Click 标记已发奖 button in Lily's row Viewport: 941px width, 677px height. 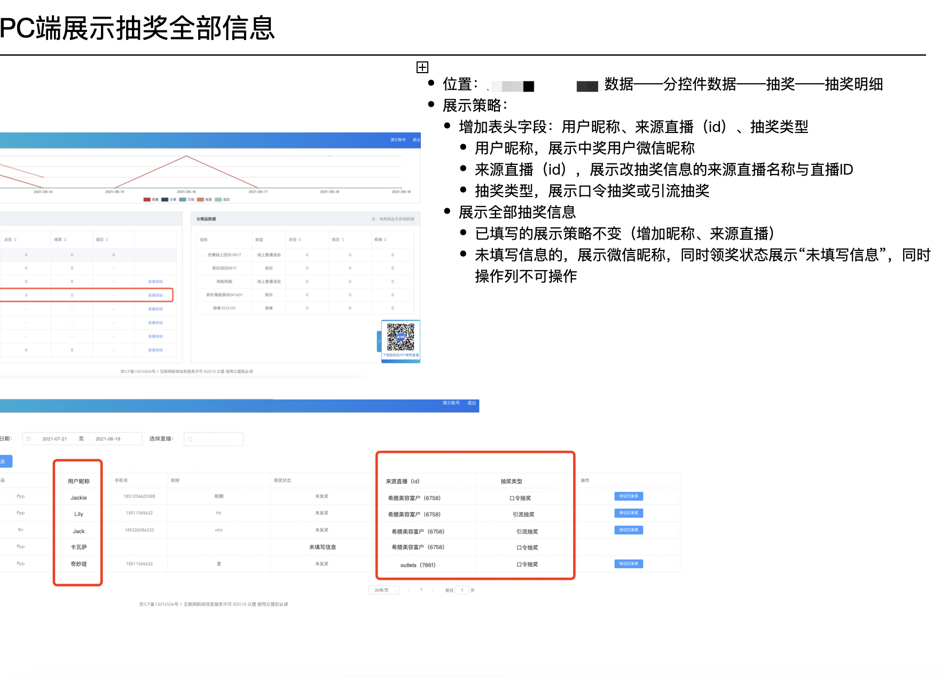point(629,513)
